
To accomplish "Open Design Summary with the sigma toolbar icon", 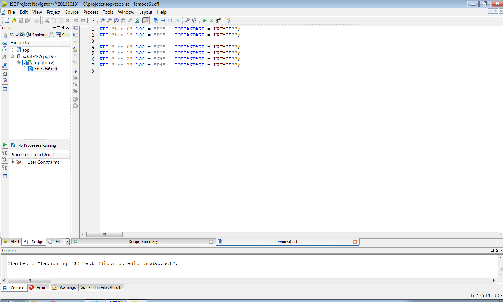I will tap(211, 20).
